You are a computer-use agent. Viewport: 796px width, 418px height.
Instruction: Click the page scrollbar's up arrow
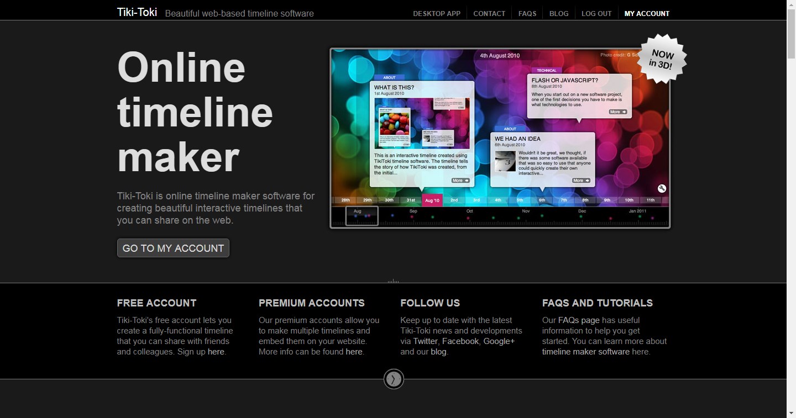coord(791,4)
